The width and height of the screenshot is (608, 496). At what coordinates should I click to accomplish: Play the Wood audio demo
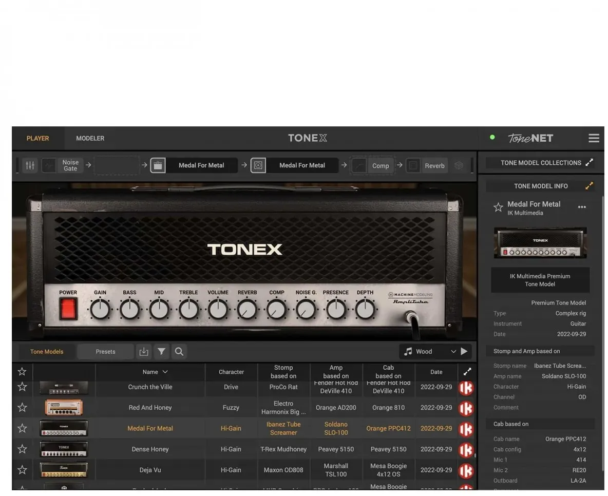[464, 352]
